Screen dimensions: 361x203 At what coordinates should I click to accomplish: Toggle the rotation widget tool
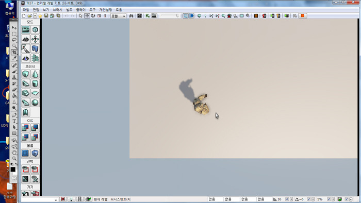tap(93, 15)
